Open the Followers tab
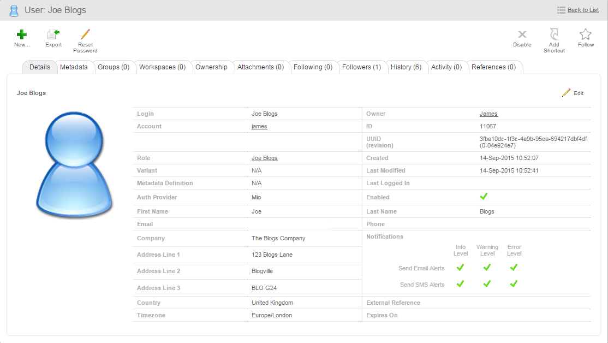The height and width of the screenshot is (343, 608). pyautogui.click(x=362, y=67)
